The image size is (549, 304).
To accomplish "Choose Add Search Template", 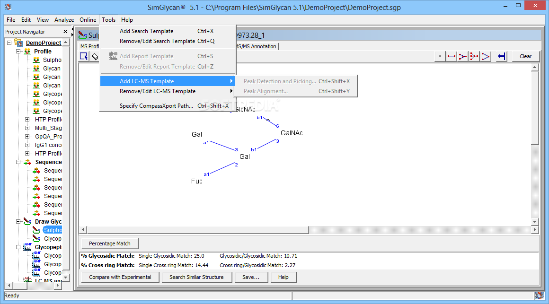I will [168, 31].
